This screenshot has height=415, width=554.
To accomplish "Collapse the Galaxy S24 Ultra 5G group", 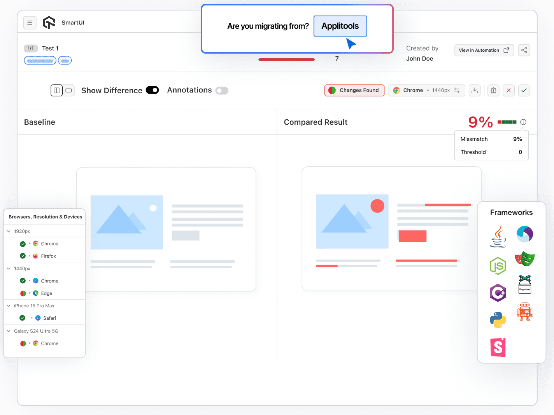I will click(9, 331).
